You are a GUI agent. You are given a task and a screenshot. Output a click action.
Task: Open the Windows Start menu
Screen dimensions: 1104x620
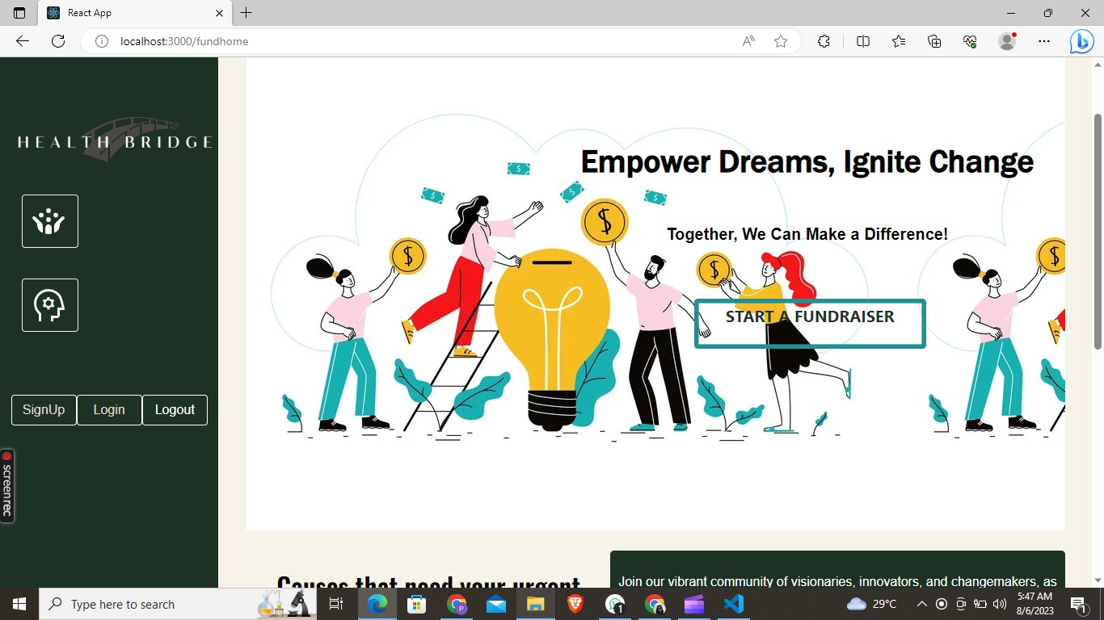[x=19, y=604]
